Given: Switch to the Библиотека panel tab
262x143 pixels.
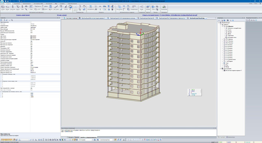Looking at the screenshot, I should click(230, 137).
